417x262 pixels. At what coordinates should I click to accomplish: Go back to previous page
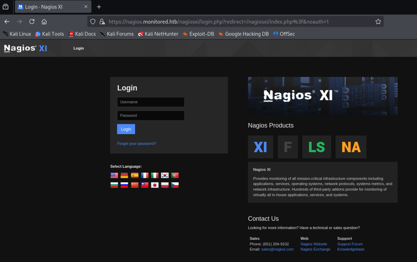coord(7,22)
